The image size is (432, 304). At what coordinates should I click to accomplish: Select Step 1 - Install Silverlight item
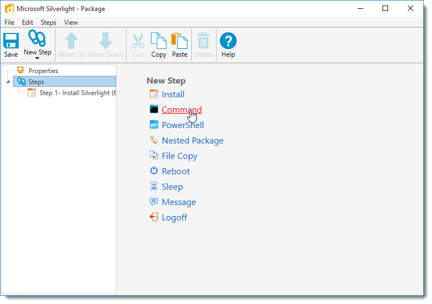[x=77, y=93]
